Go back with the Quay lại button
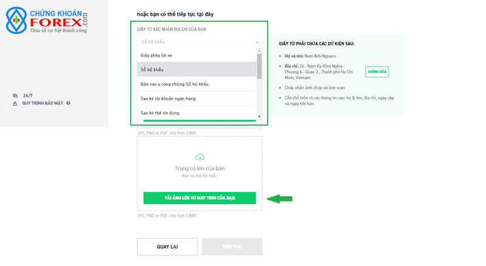This screenshot has width=486, height=266. click(x=167, y=247)
